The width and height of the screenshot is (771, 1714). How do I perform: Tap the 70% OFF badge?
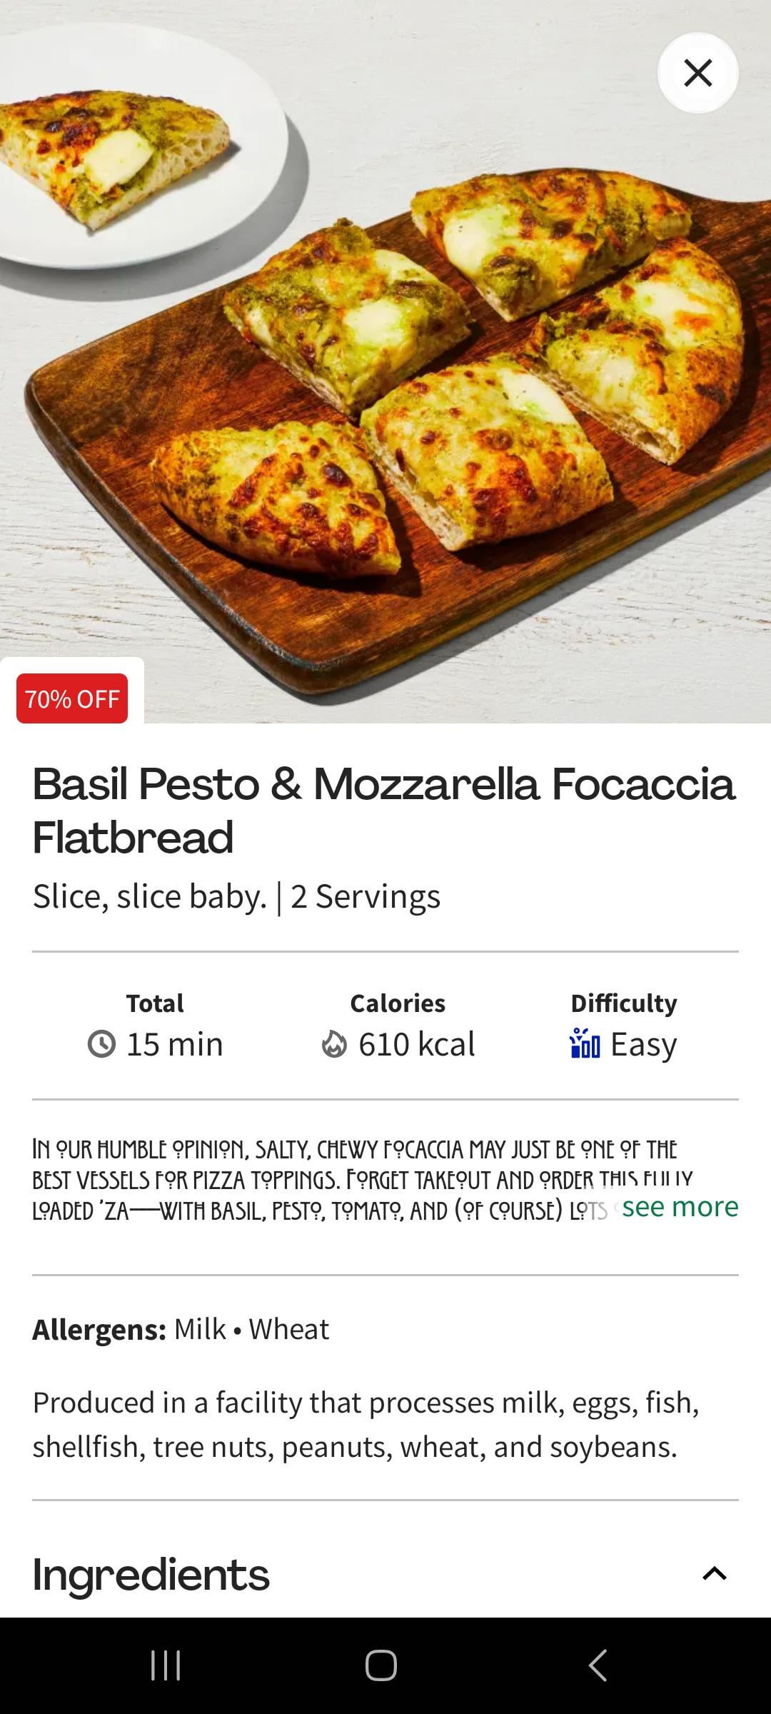[72, 698]
